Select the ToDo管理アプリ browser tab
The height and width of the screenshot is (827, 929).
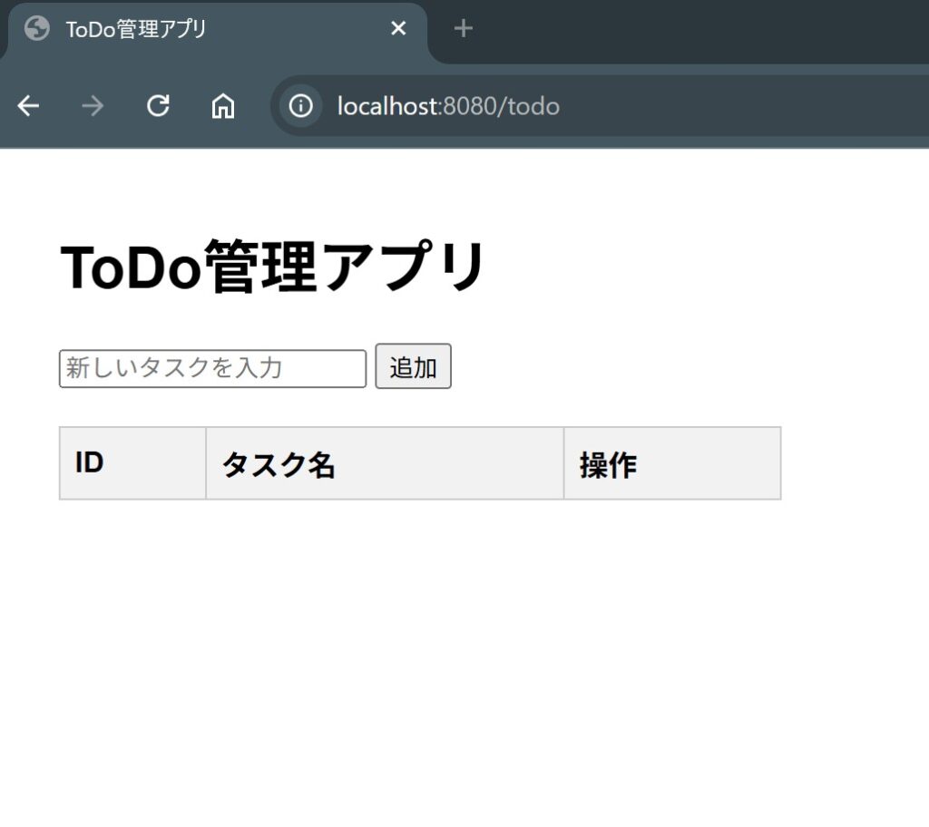(x=214, y=28)
